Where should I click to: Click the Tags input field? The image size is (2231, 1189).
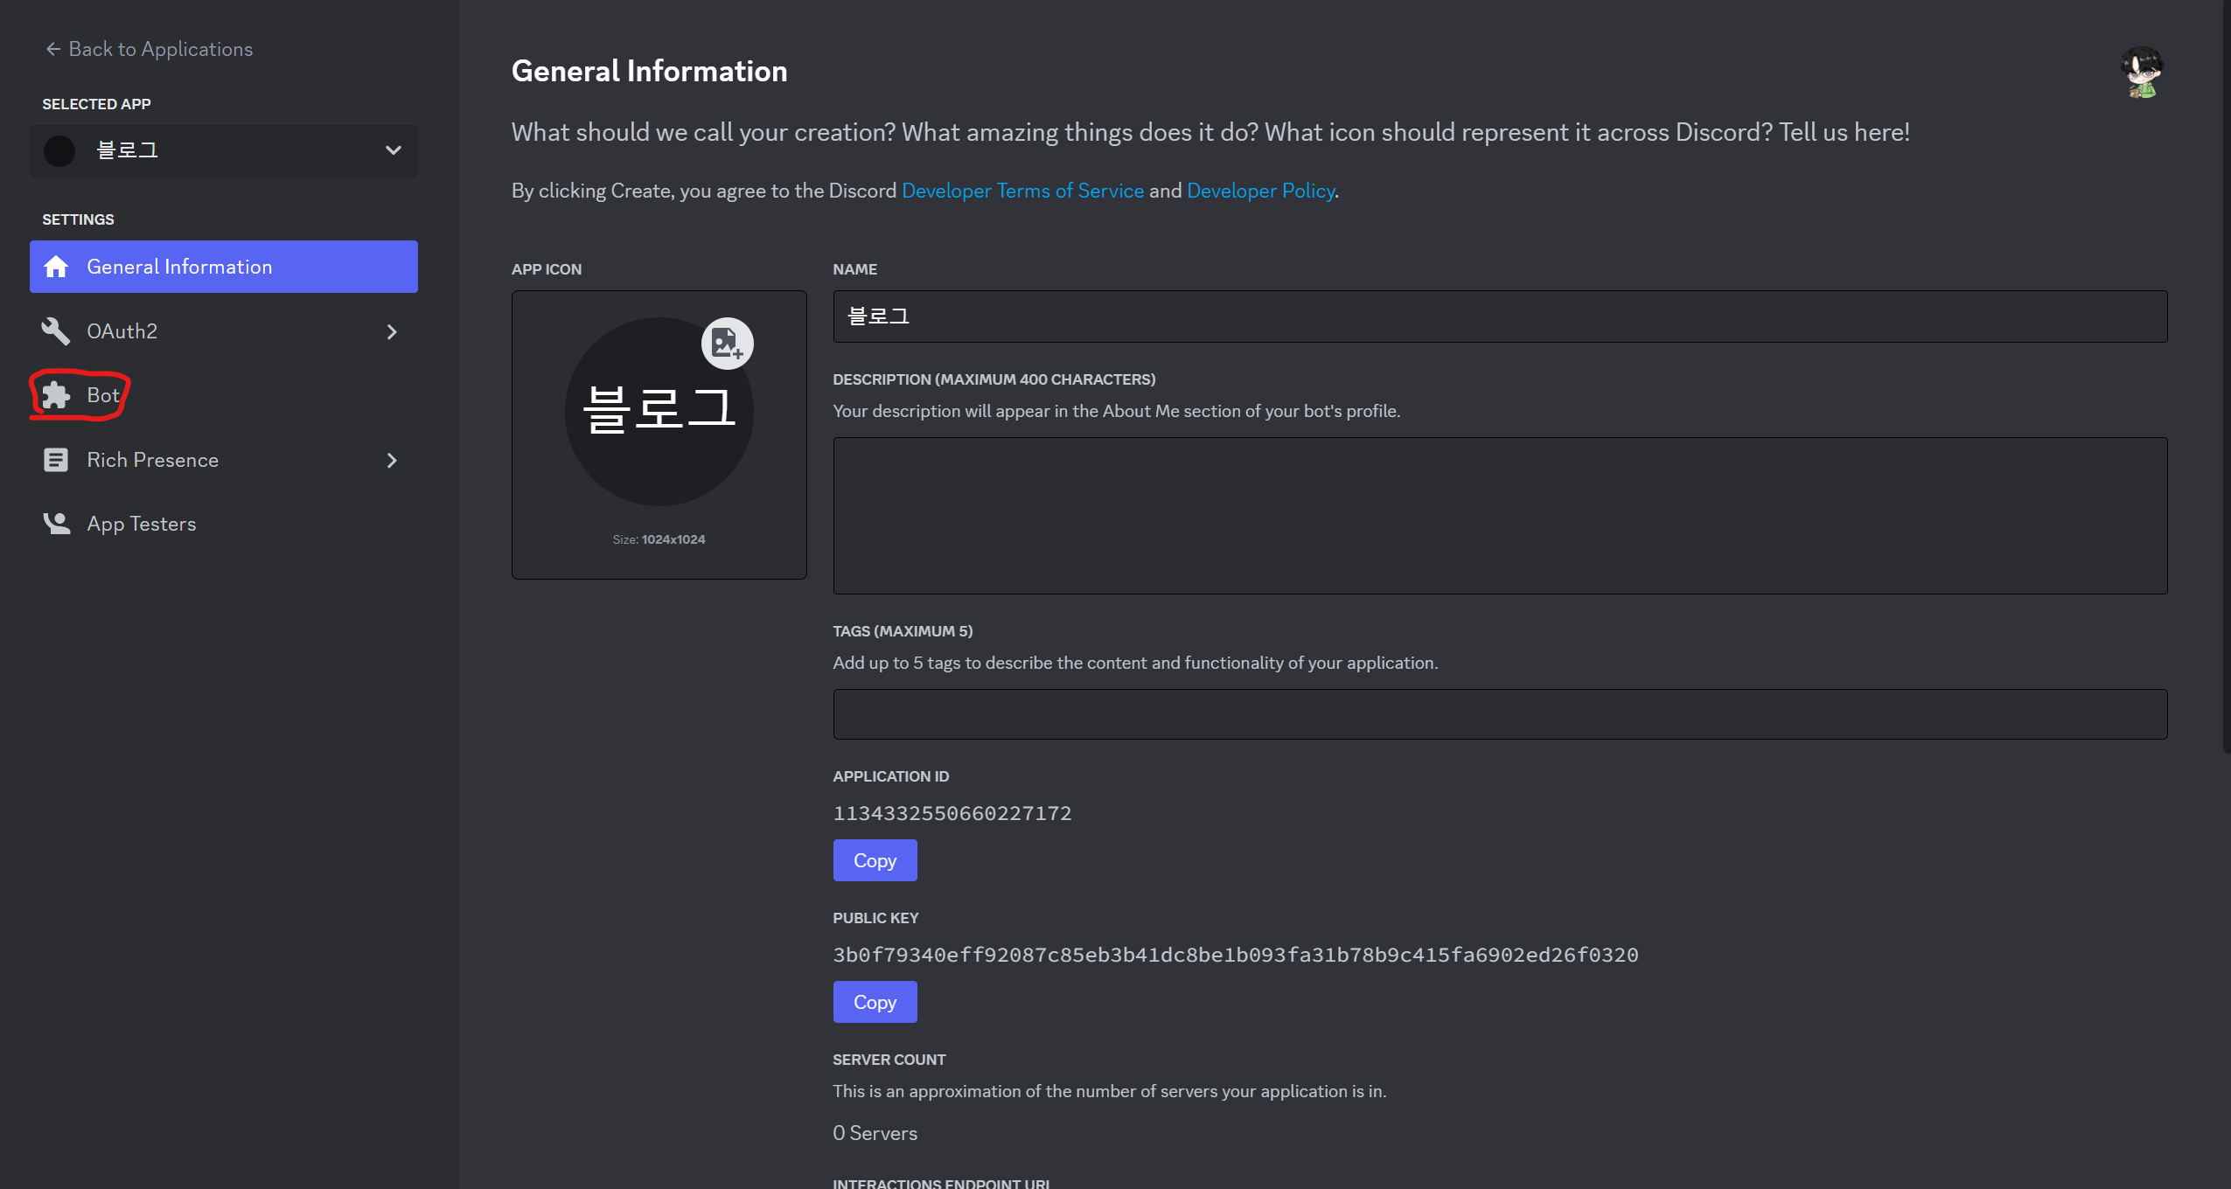pyautogui.click(x=1499, y=714)
